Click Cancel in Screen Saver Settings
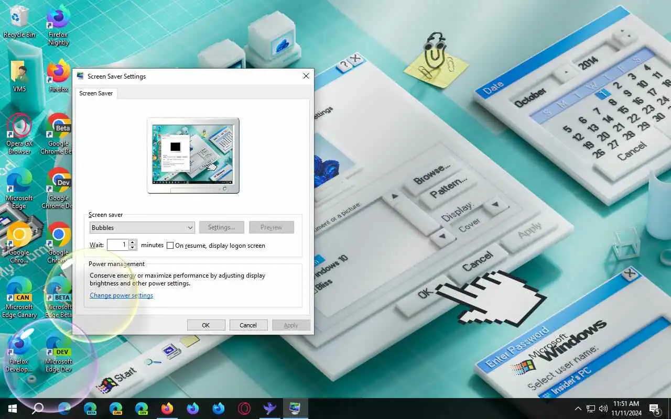This screenshot has height=419, width=671. point(248,325)
